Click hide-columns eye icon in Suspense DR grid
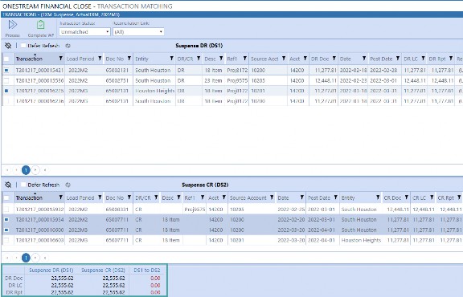Screen dimensions: 463x297 (x=8, y=46)
